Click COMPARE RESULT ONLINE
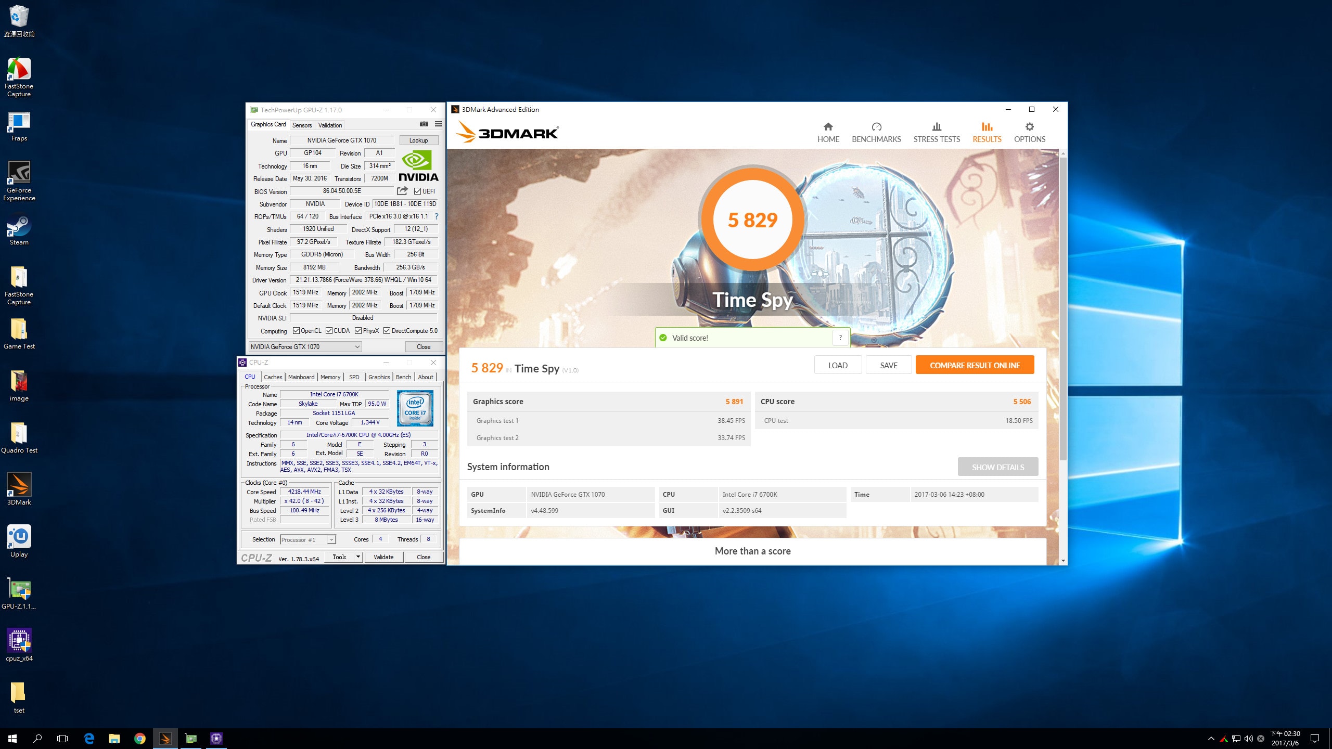Viewport: 1332px width, 749px height. coord(975,365)
